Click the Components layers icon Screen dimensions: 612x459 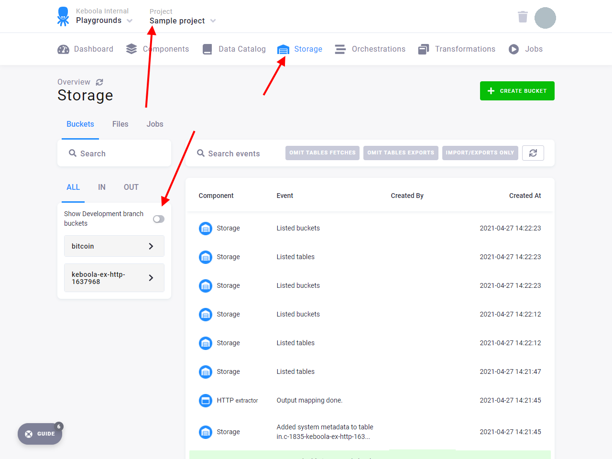(131, 49)
